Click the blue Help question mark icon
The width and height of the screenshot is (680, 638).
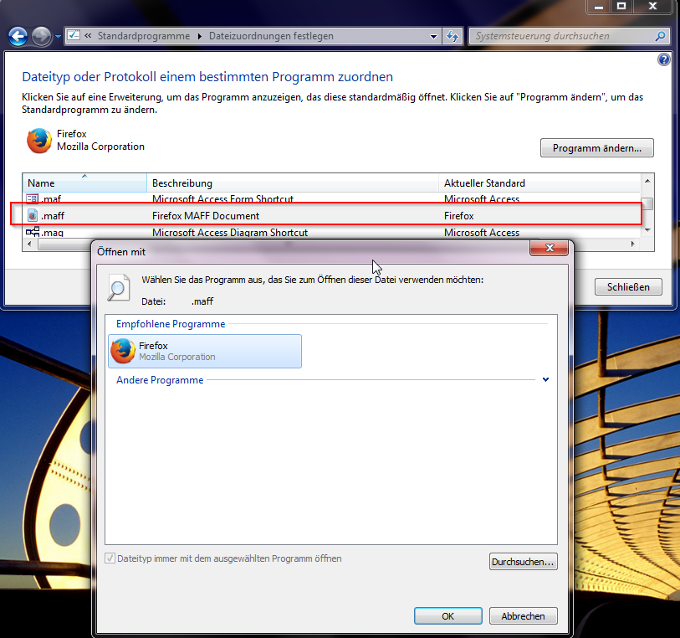point(664,59)
